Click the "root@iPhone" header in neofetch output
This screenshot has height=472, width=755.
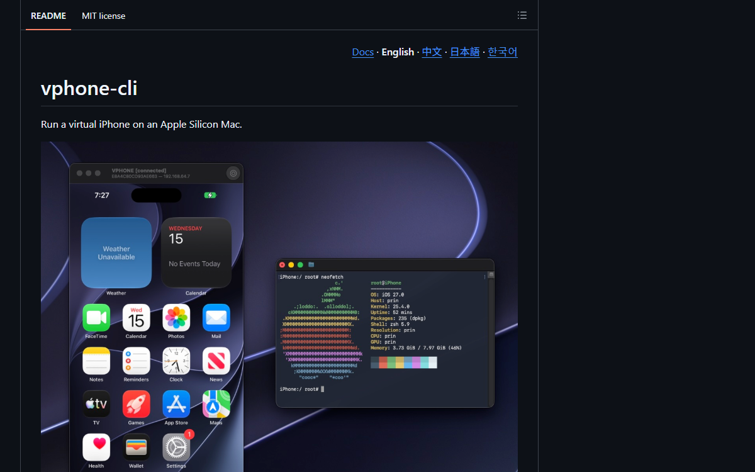coord(386,283)
